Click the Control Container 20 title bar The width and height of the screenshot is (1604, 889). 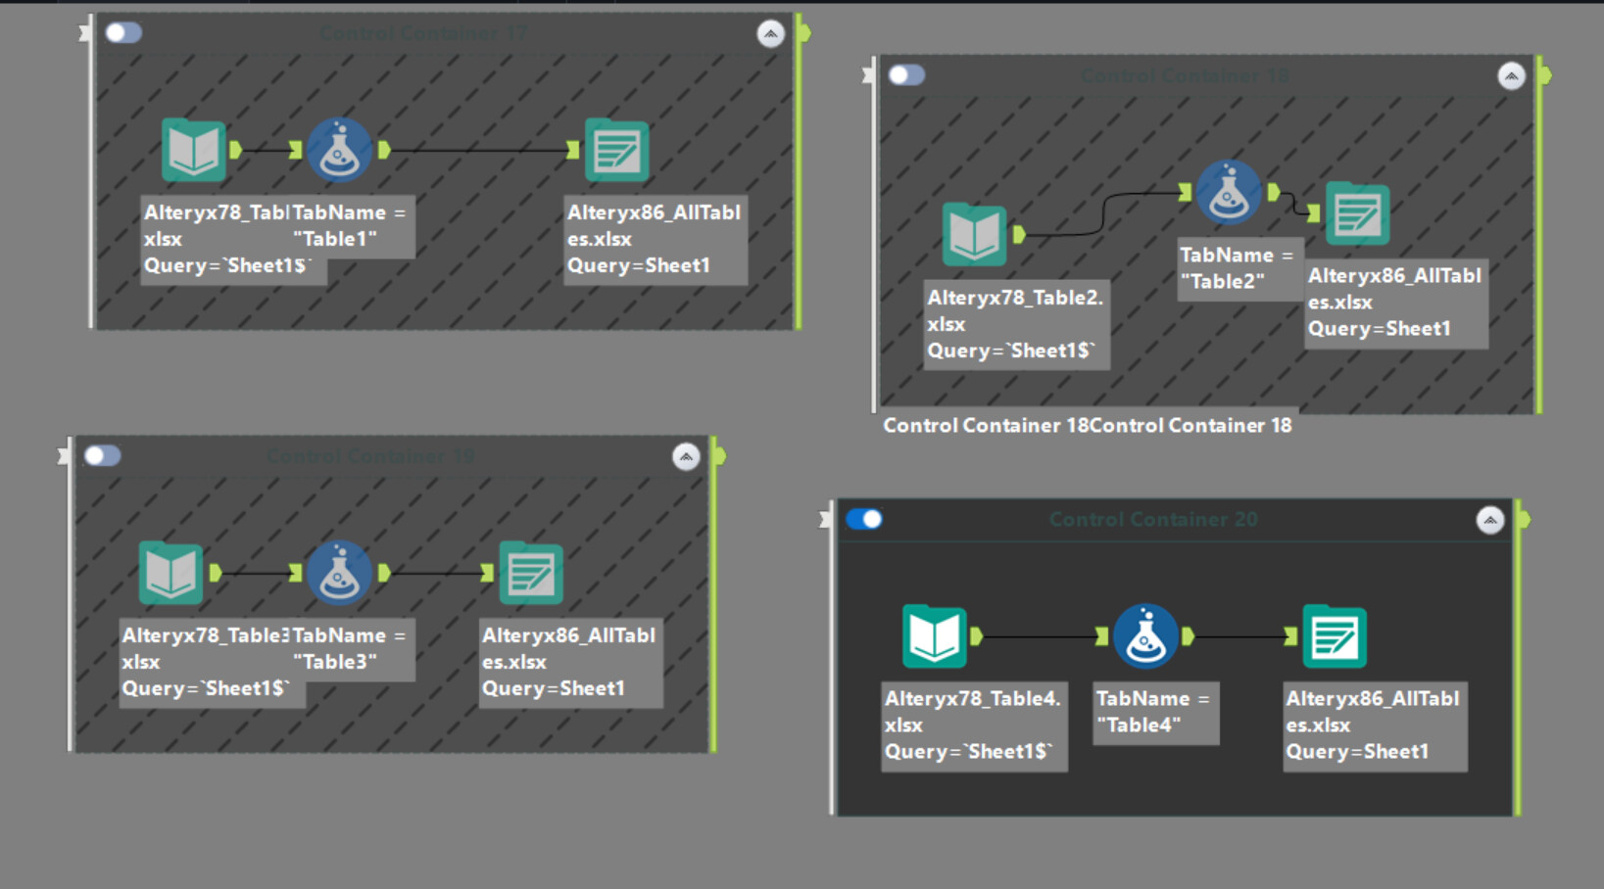coord(1152,520)
